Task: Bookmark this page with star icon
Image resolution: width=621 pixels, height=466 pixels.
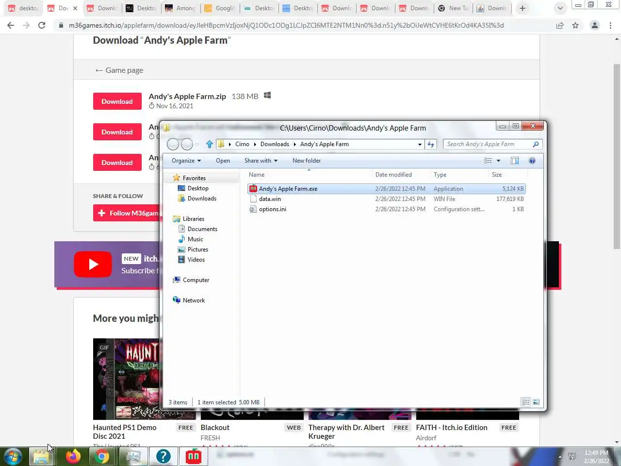Action: pos(575,25)
